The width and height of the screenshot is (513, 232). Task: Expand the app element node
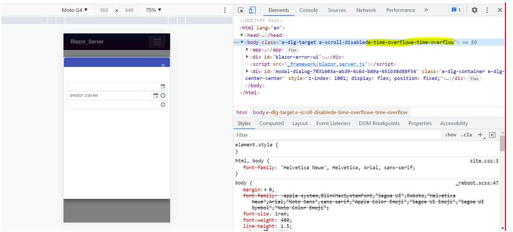coord(247,50)
